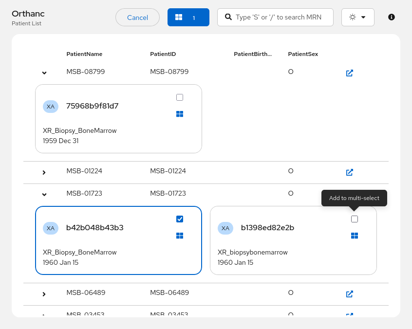The width and height of the screenshot is (412, 329).
Task: Sort by PatientName column header
Action: coord(84,54)
